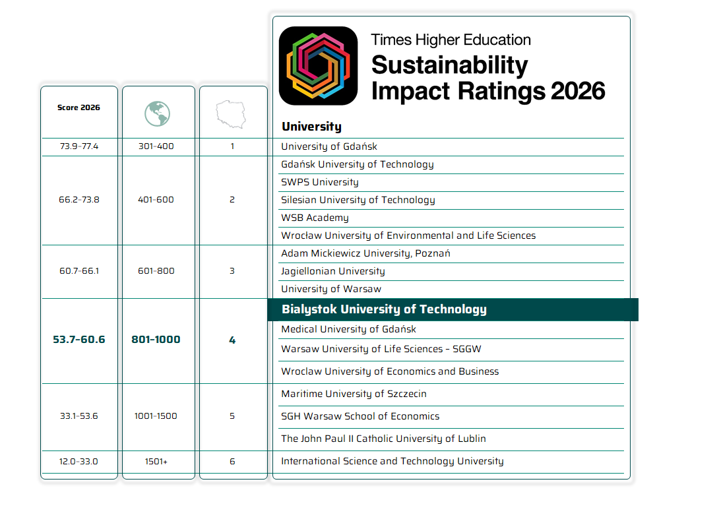Click world rank 1001–1500
This screenshot has width=719, height=527.
(156, 416)
